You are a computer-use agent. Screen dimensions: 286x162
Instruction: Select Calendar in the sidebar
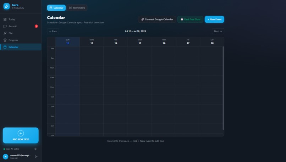tap(21, 47)
